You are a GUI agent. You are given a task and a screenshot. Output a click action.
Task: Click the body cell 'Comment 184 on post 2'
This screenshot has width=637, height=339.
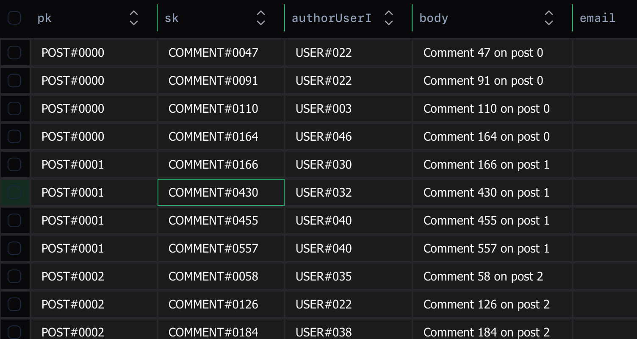[x=493, y=329]
